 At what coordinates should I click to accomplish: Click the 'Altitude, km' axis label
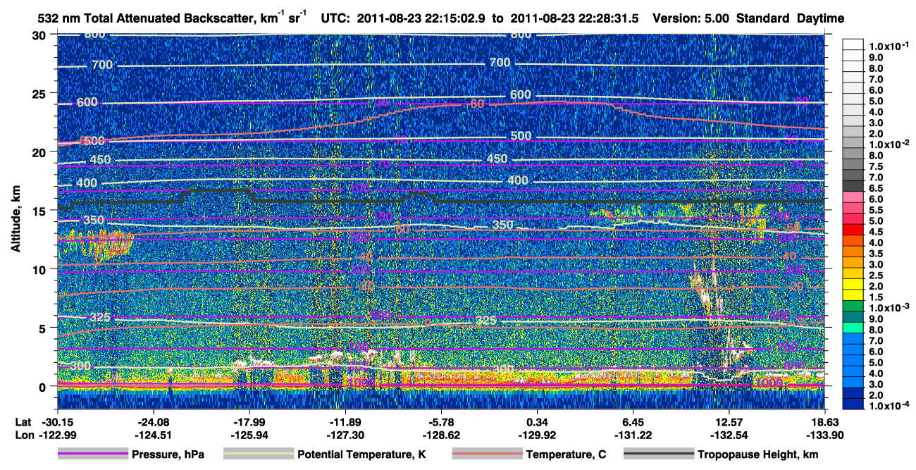coord(16,220)
